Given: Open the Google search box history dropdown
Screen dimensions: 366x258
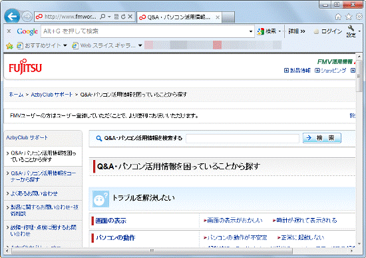Looking at the screenshot, I should coord(251,31).
